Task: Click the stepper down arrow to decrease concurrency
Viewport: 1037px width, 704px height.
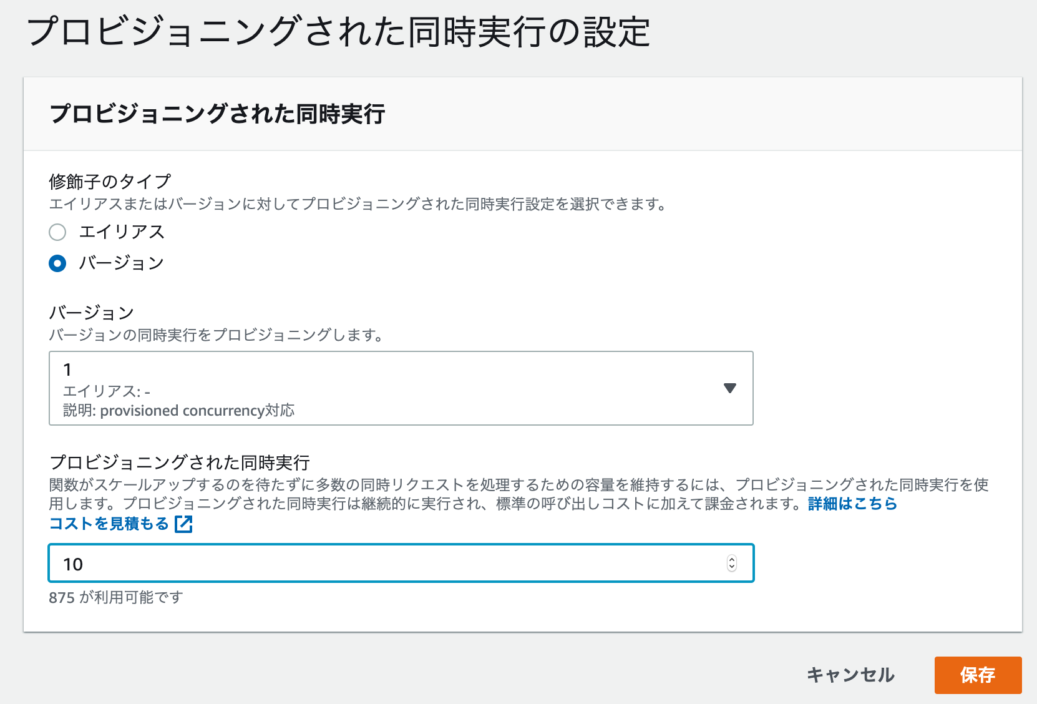Action: click(733, 567)
